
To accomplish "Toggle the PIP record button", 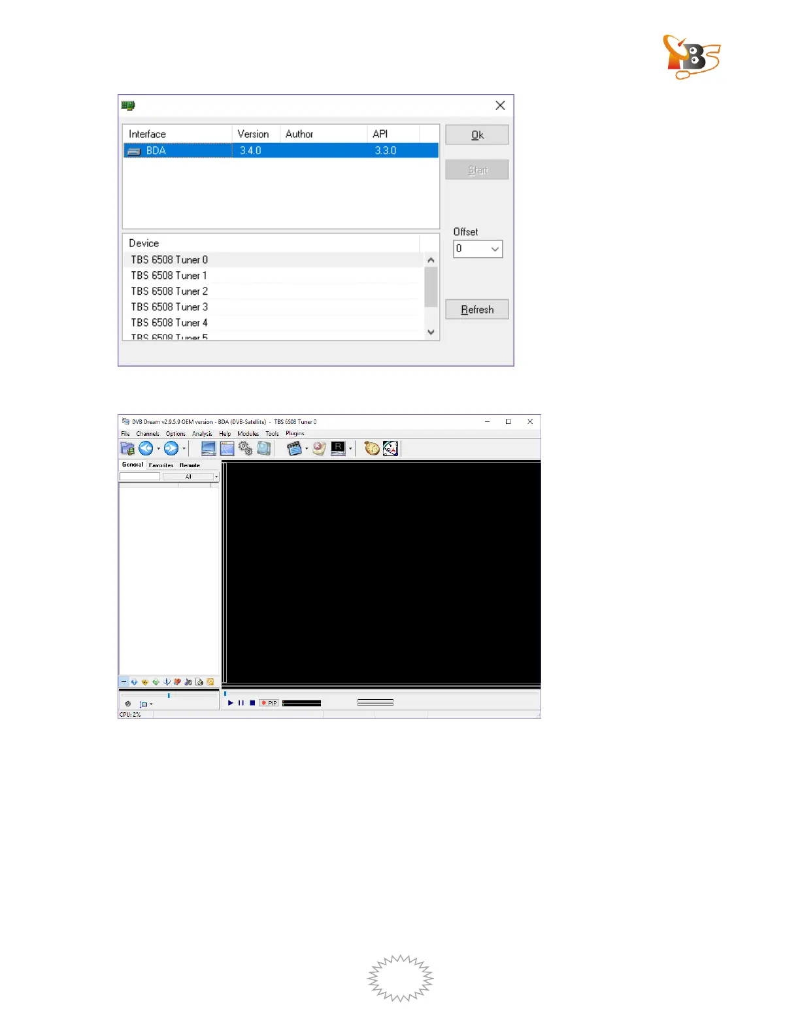I will pyautogui.click(x=269, y=703).
